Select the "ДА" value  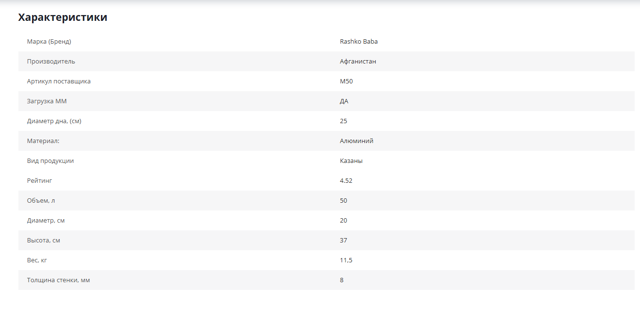(x=344, y=101)
